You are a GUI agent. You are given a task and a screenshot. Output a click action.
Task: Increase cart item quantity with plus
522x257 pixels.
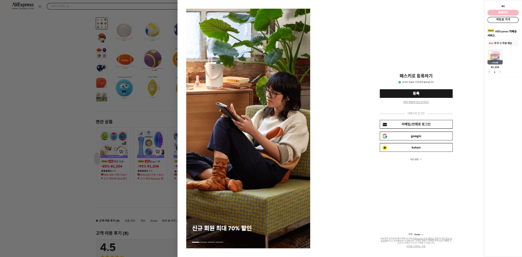[500, 72]
